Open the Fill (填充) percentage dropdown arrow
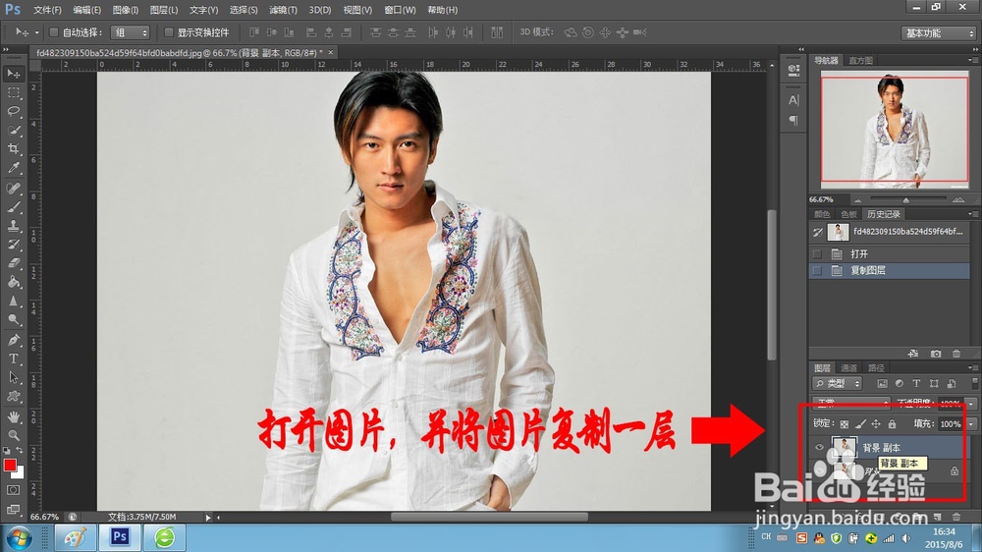This screenshot has width=982, height=552. [x=971, y=424]
